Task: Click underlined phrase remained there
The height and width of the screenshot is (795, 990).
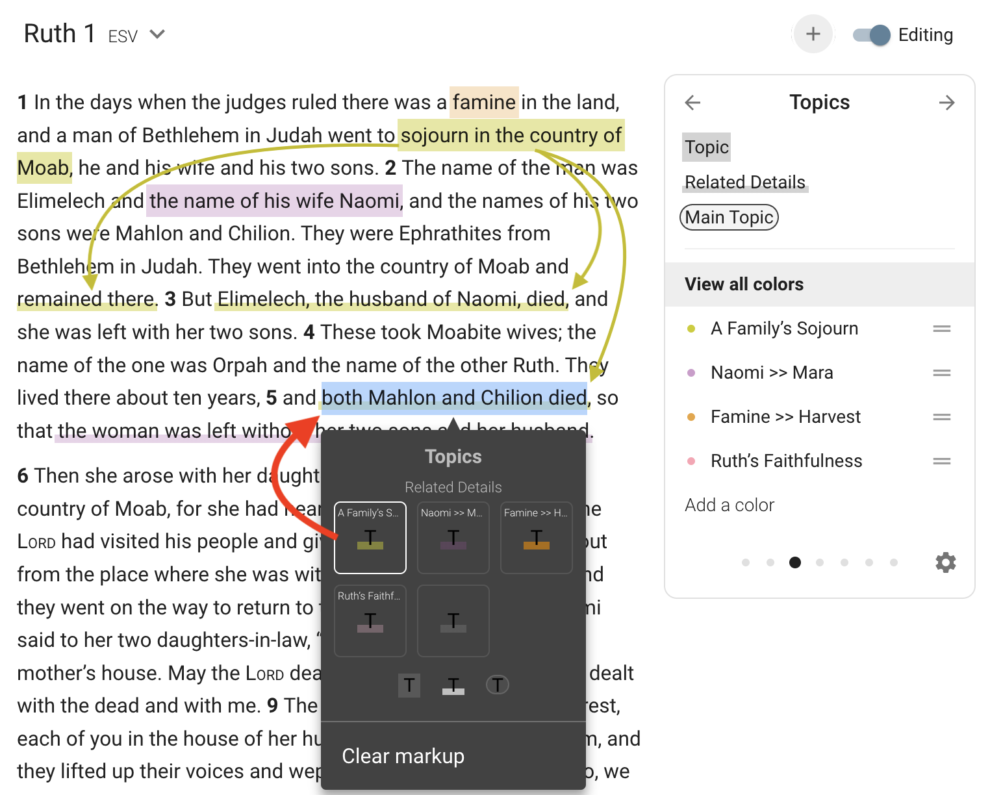Action: click(x=86, y=299)
